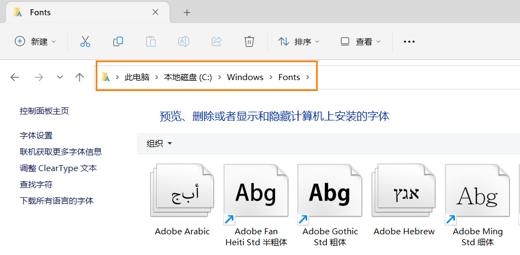The width and height of the screenshot is (520, 255).
Task: Click the Cut scissors icon
Action: [x=85, y=41]
